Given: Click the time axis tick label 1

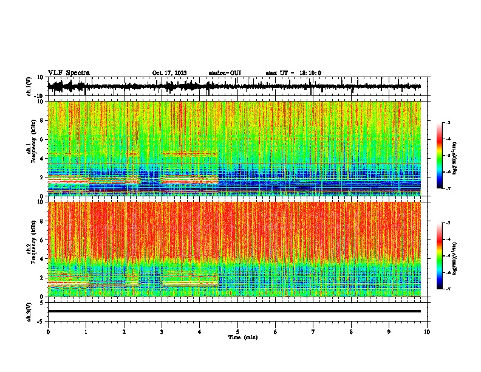Looking at the screenshot, I should pyautogui.click(x=86, y=332).
